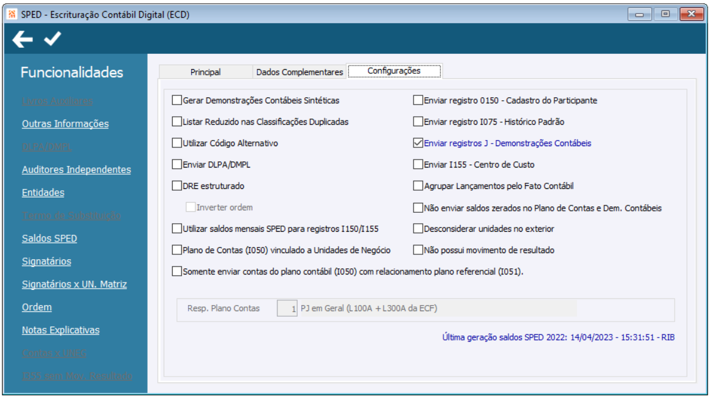Screen dimensions: 710x398
Task: Go to Entidades in the sidebar
Action: click(x=43, y=193)
